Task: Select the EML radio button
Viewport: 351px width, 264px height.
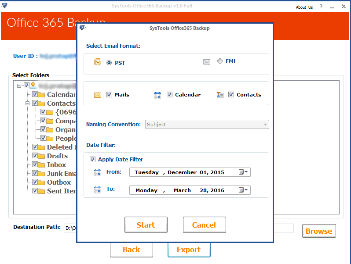Action: pos(220,61)
